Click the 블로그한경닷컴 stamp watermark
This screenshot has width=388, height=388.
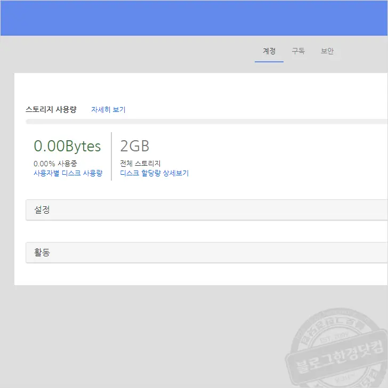coord(340,346)
